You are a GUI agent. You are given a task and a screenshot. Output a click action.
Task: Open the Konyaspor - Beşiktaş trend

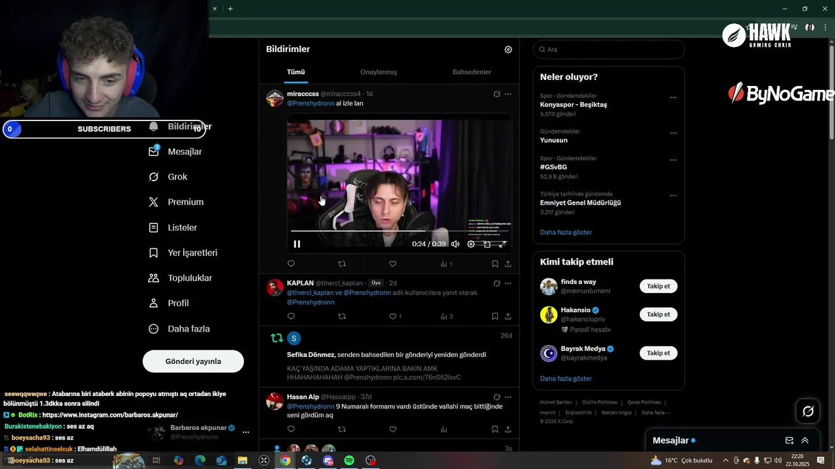pos(573,104)
